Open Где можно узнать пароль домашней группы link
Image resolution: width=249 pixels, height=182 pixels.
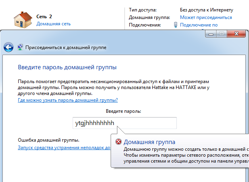click(x=68, y=100)
